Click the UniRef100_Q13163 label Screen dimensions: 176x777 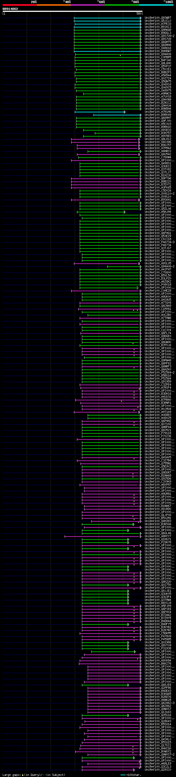tap(158, 712)
